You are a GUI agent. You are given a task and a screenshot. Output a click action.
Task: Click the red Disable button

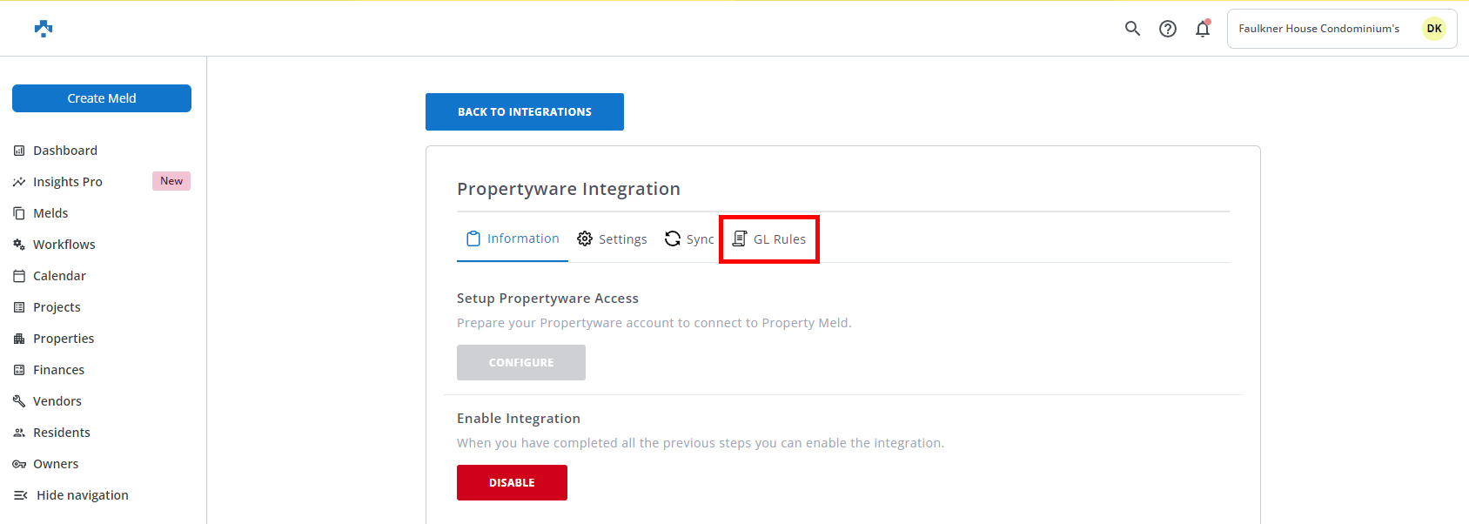point(512,483)
